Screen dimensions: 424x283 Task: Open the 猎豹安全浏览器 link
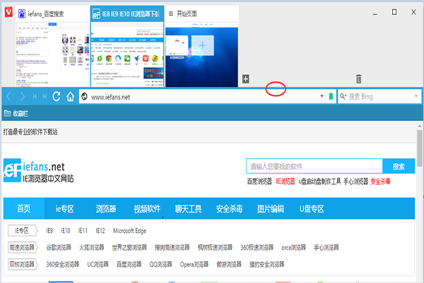pyautogui.click(x=267, y=264)
